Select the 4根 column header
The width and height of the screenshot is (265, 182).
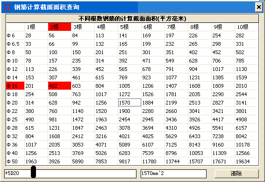point(106,27)
